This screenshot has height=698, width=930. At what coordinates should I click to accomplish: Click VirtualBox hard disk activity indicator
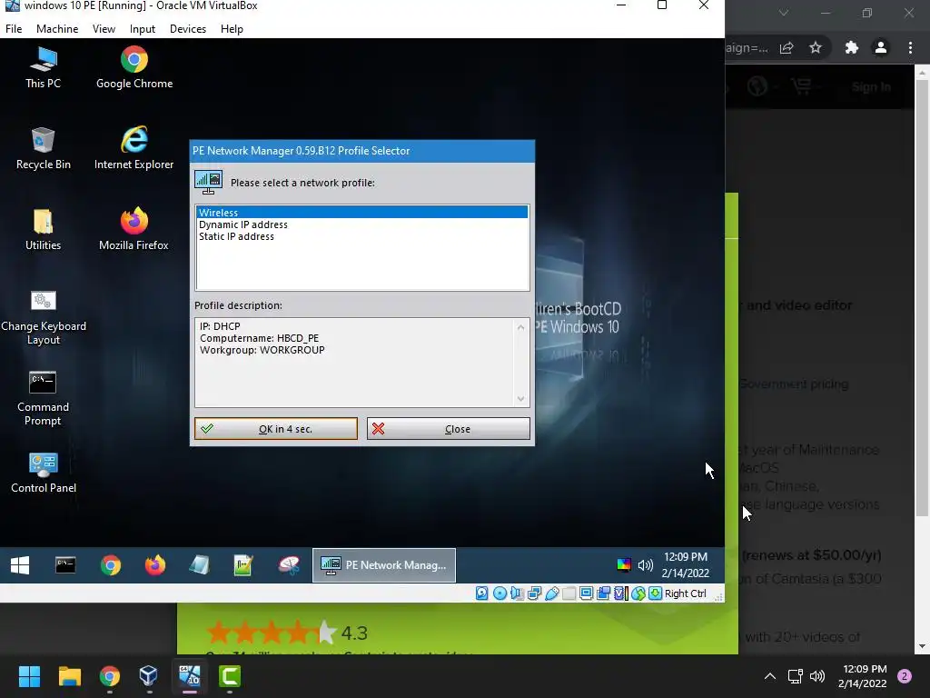[x=482, y=593]
